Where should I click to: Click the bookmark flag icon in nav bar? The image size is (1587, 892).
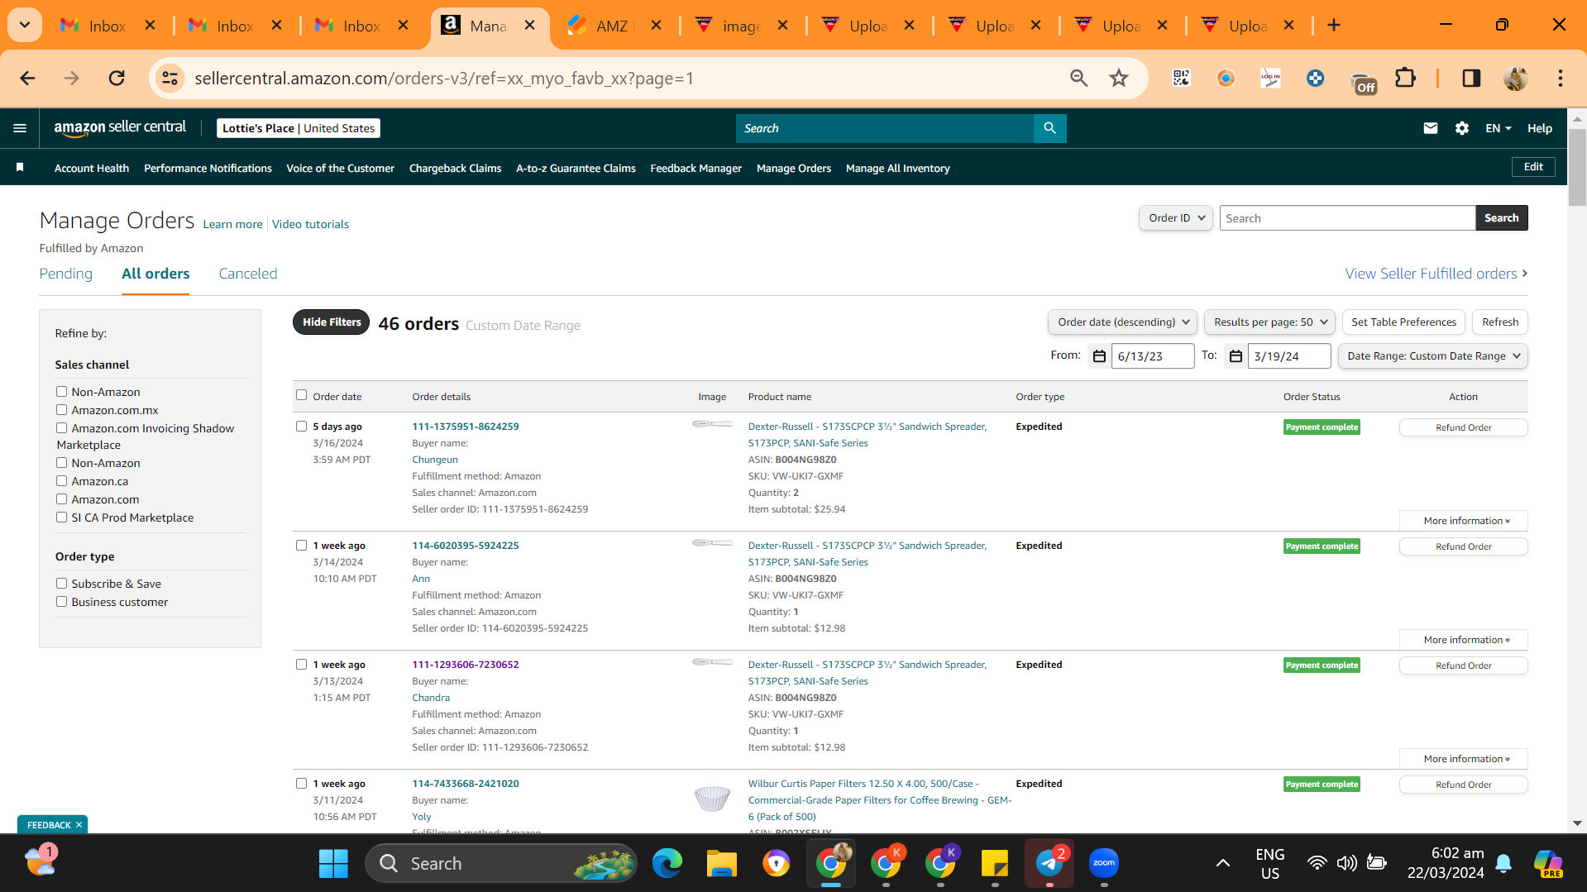[20, 168]
